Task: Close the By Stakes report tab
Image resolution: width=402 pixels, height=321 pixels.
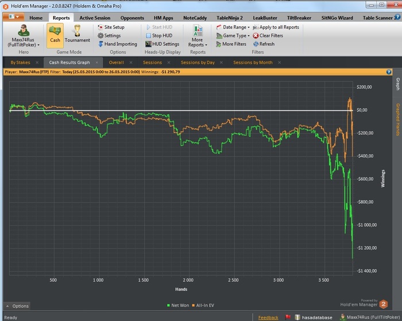Action: (37, 62)
